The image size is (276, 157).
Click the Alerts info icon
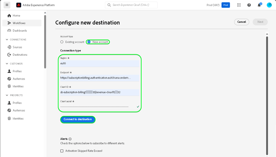[x=70, y=139]
